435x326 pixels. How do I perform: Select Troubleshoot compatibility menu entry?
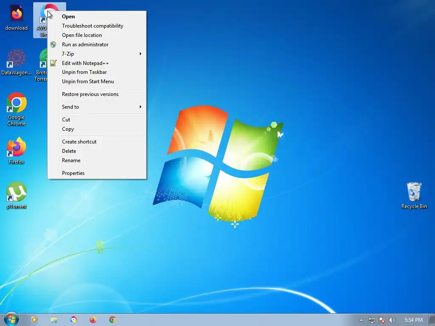coord(97,26)
